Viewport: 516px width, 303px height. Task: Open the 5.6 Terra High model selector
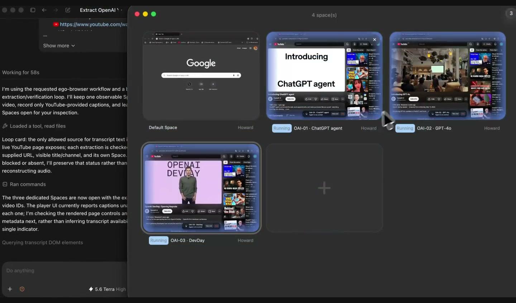pos(107,289)
